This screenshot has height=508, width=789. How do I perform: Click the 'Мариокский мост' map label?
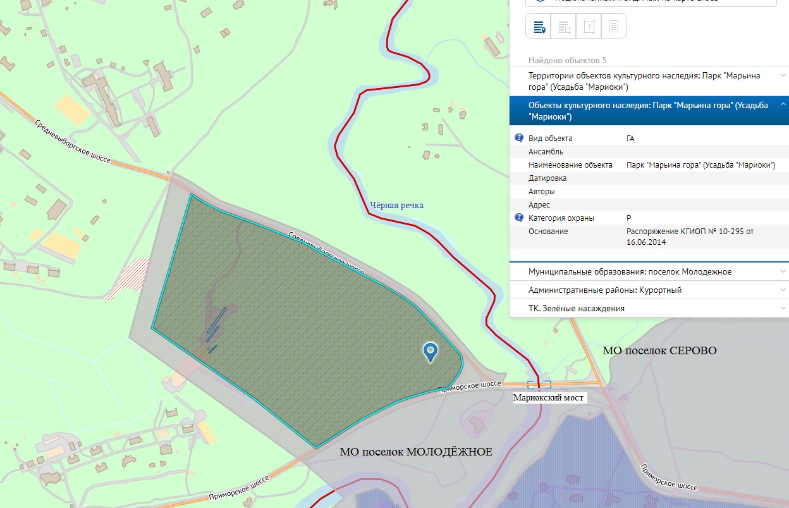(547, 398)
